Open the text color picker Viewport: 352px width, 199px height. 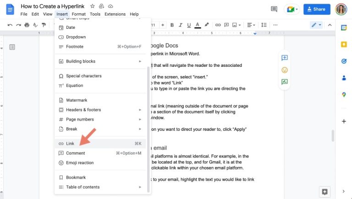coord(198,25)
